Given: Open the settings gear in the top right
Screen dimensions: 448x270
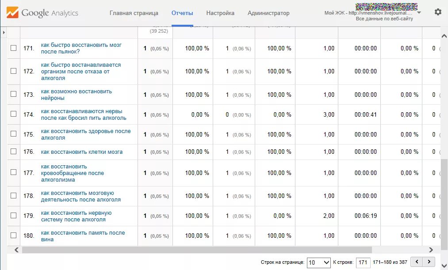Looking at the screenshot, I should click(x=438, y=12).
